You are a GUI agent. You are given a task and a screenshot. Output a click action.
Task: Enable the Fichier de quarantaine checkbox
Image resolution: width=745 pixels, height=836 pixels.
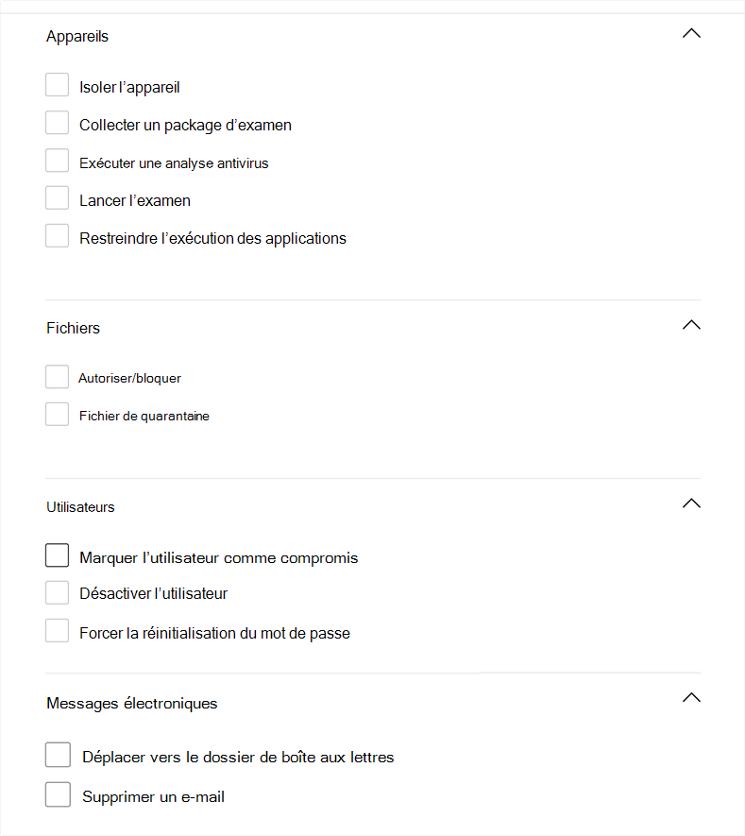click(58, 415)
